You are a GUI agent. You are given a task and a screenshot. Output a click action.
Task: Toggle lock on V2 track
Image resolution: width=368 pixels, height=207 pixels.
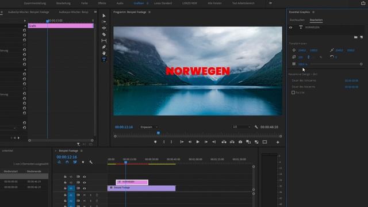pos(65,183)
